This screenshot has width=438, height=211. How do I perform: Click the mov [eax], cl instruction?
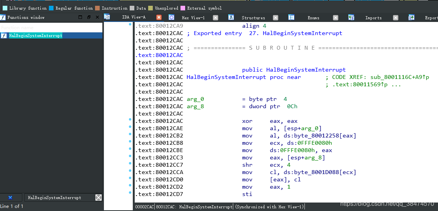click(271, 179)
